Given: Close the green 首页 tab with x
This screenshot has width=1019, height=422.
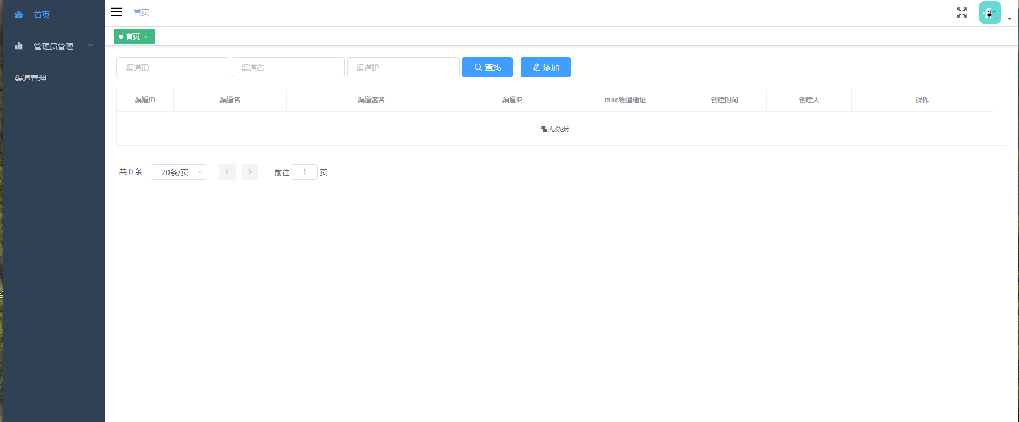Looking at the screenshot, I should coord(146,37).
